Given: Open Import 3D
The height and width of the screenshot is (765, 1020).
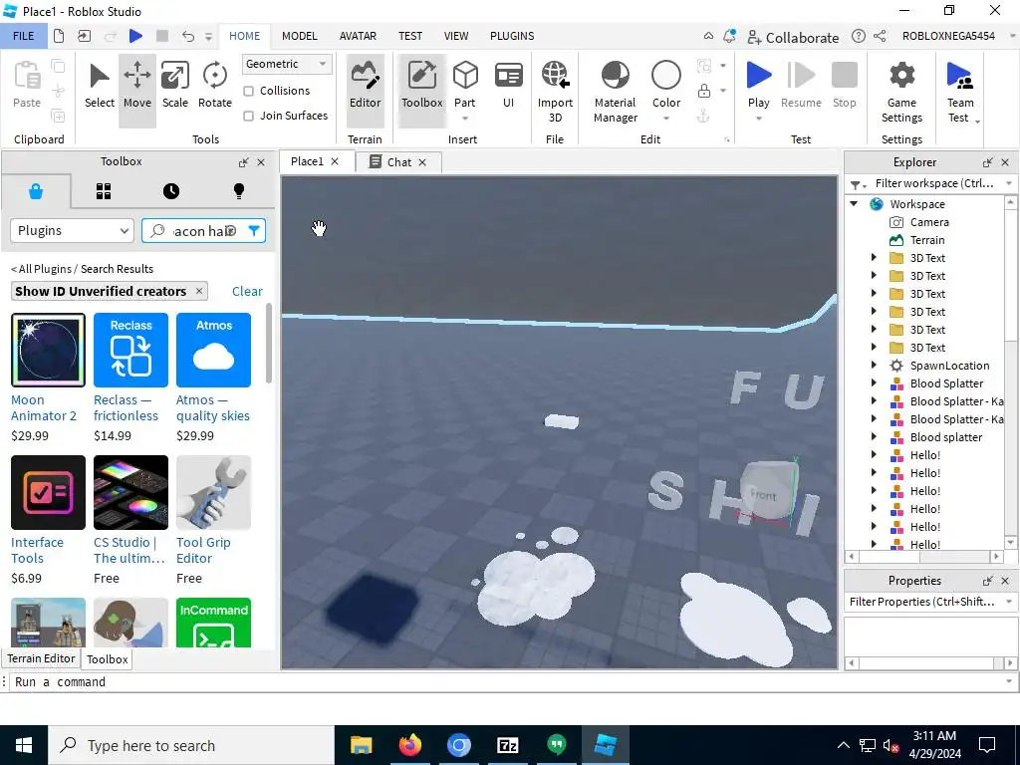Looking at the screenshot, I should pos(555,91).
